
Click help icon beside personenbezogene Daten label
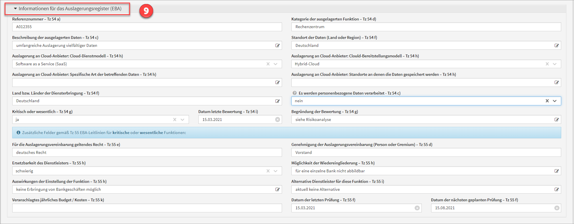[x=295, y=93]
